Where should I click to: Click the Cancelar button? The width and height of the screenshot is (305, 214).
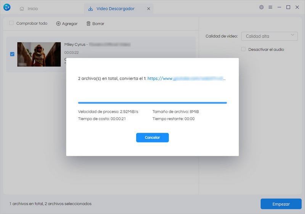click(152, 137)
